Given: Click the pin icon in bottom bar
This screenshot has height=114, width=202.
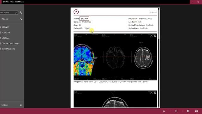Looking at the screenshot, I should [x=164, y=111].
